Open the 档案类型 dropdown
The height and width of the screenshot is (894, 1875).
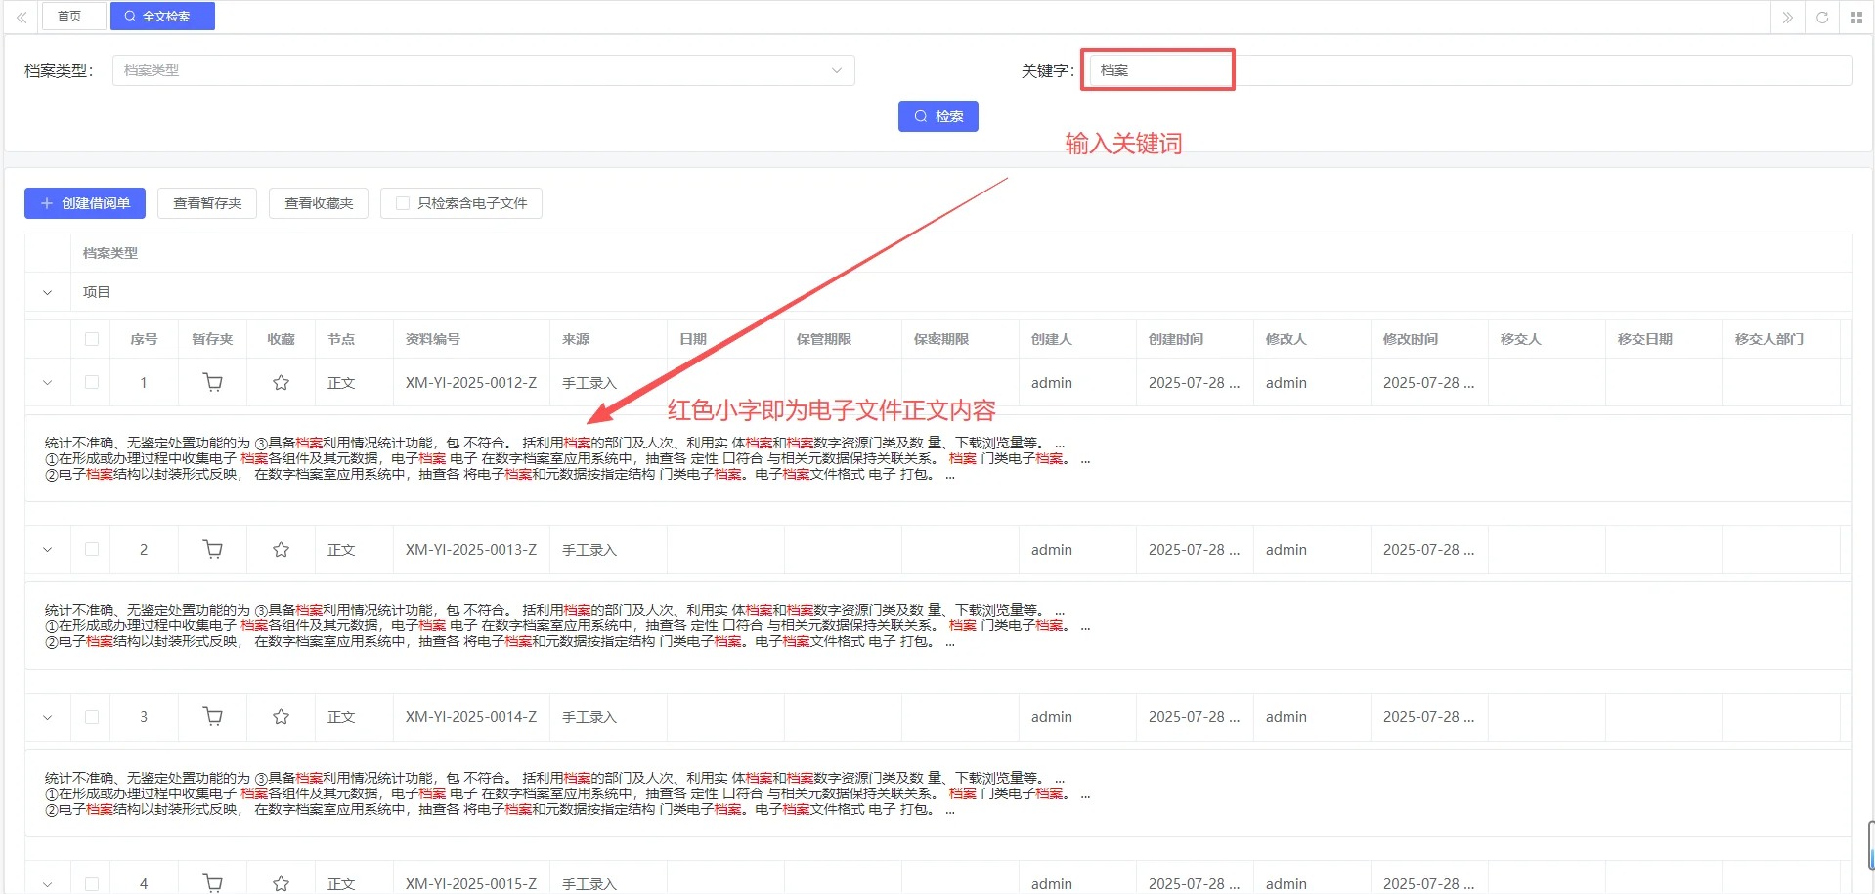click(483, 70)
